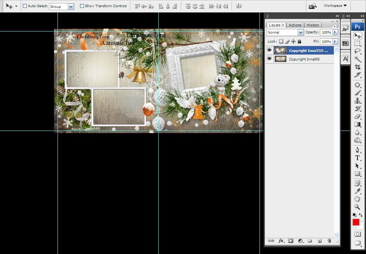Expand the icon panel dock
The image size is (366, 254).
point(348,16)
